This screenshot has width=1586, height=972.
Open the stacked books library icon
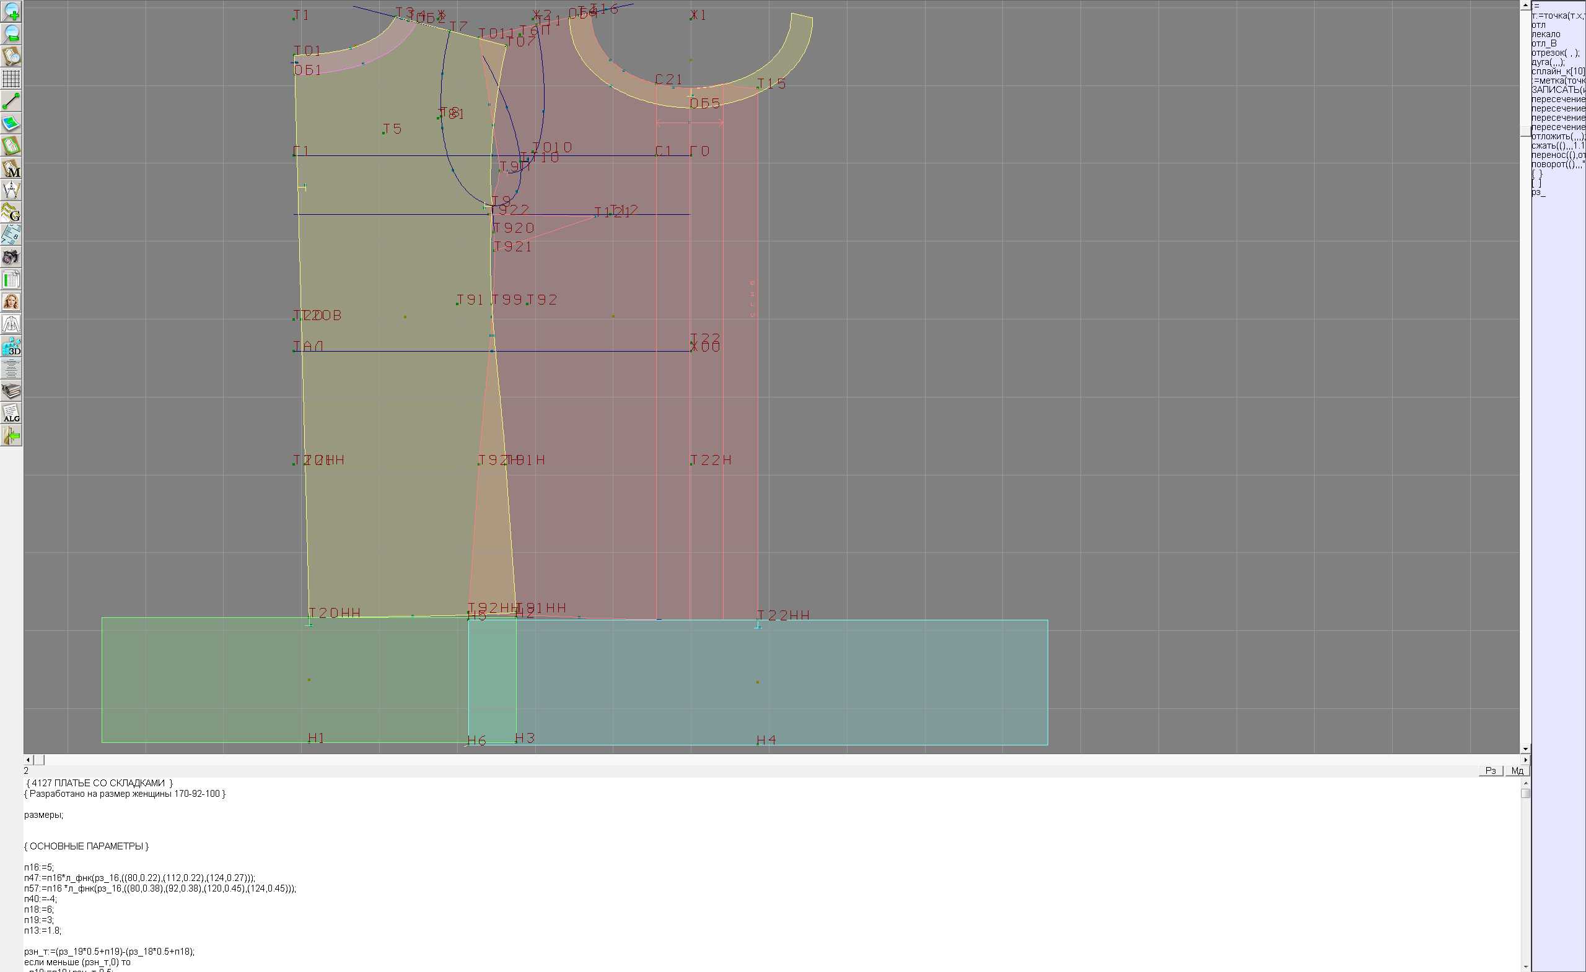[x=11, y=391]
